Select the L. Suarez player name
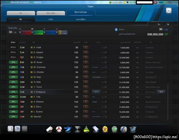 click(38, 112)
